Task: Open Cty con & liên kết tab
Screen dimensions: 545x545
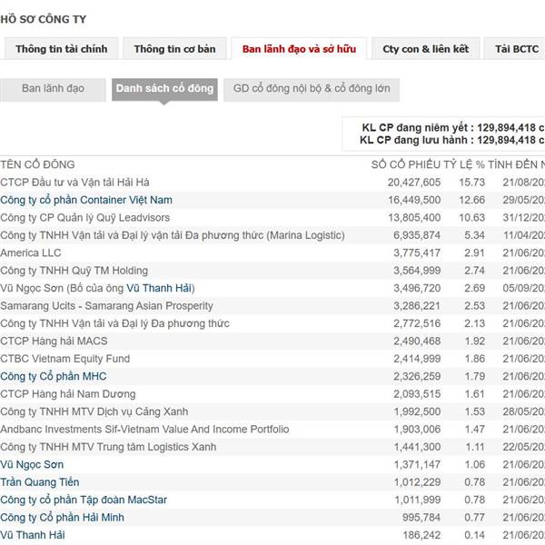Action: [x=425, y=49]
